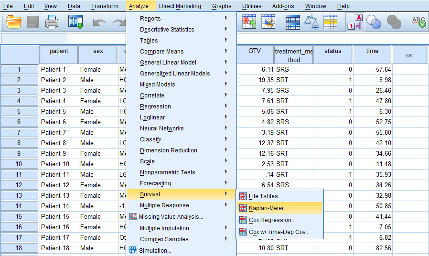Select the status column header
The height and width of the screenshot is (256, 429).
point(332,55)
